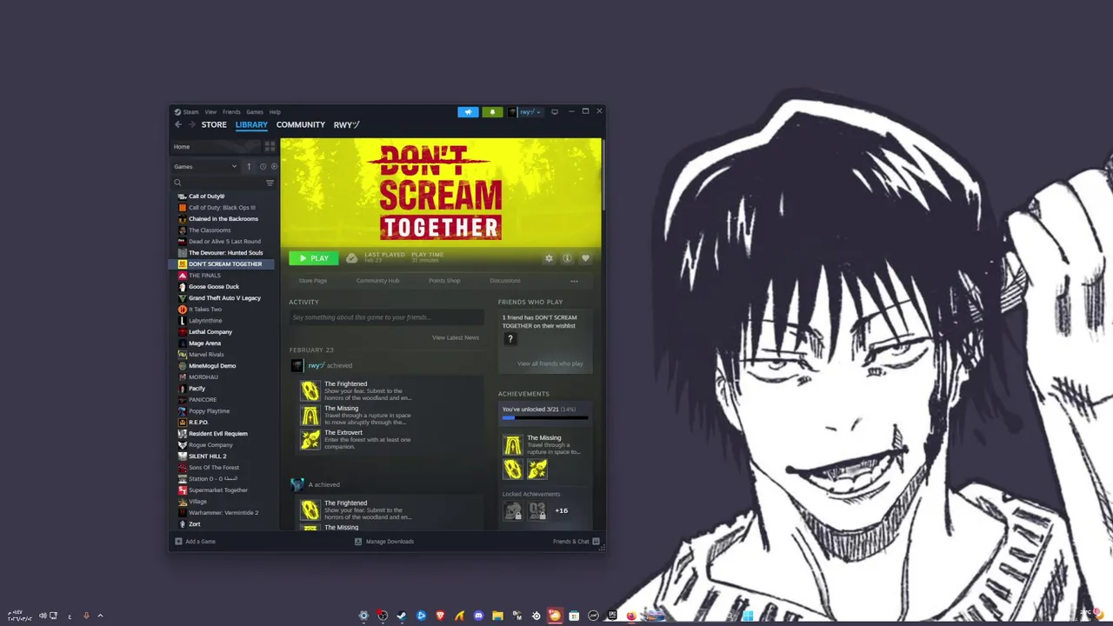Select R.E.P.O. in library list
The width and height of the screenshot is (1113, 626).
198,423
